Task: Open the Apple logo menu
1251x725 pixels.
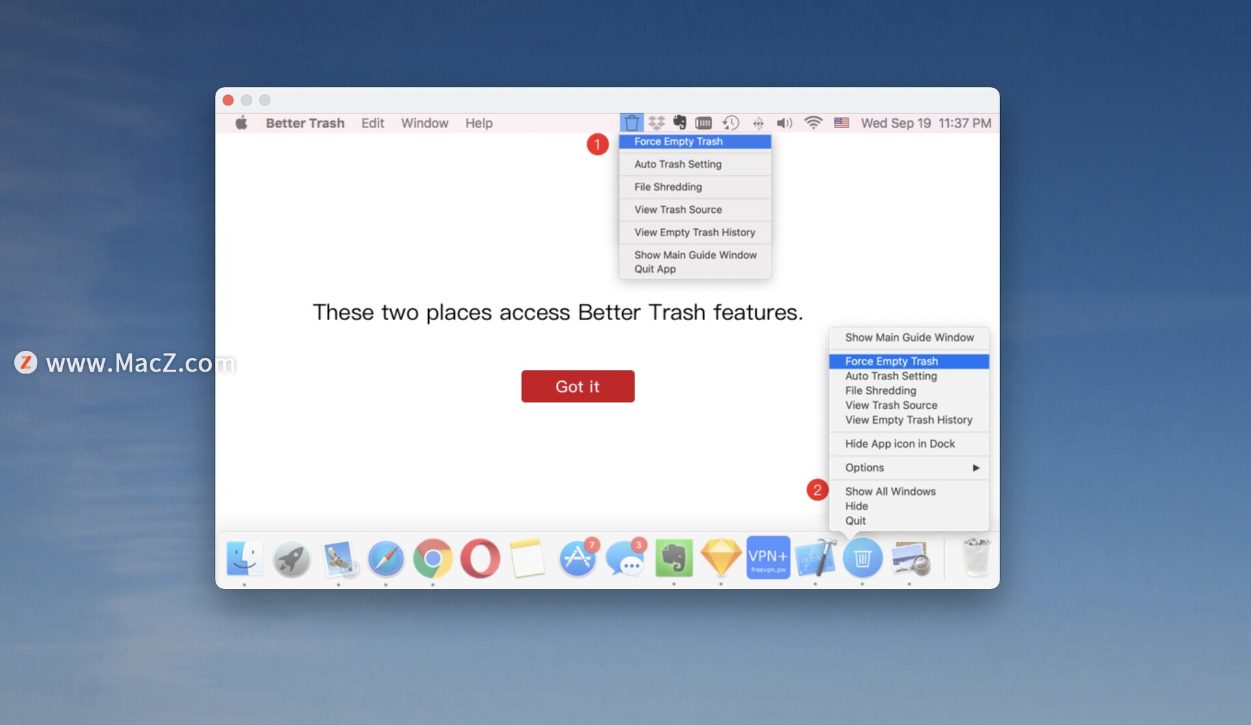Action: 241,123
